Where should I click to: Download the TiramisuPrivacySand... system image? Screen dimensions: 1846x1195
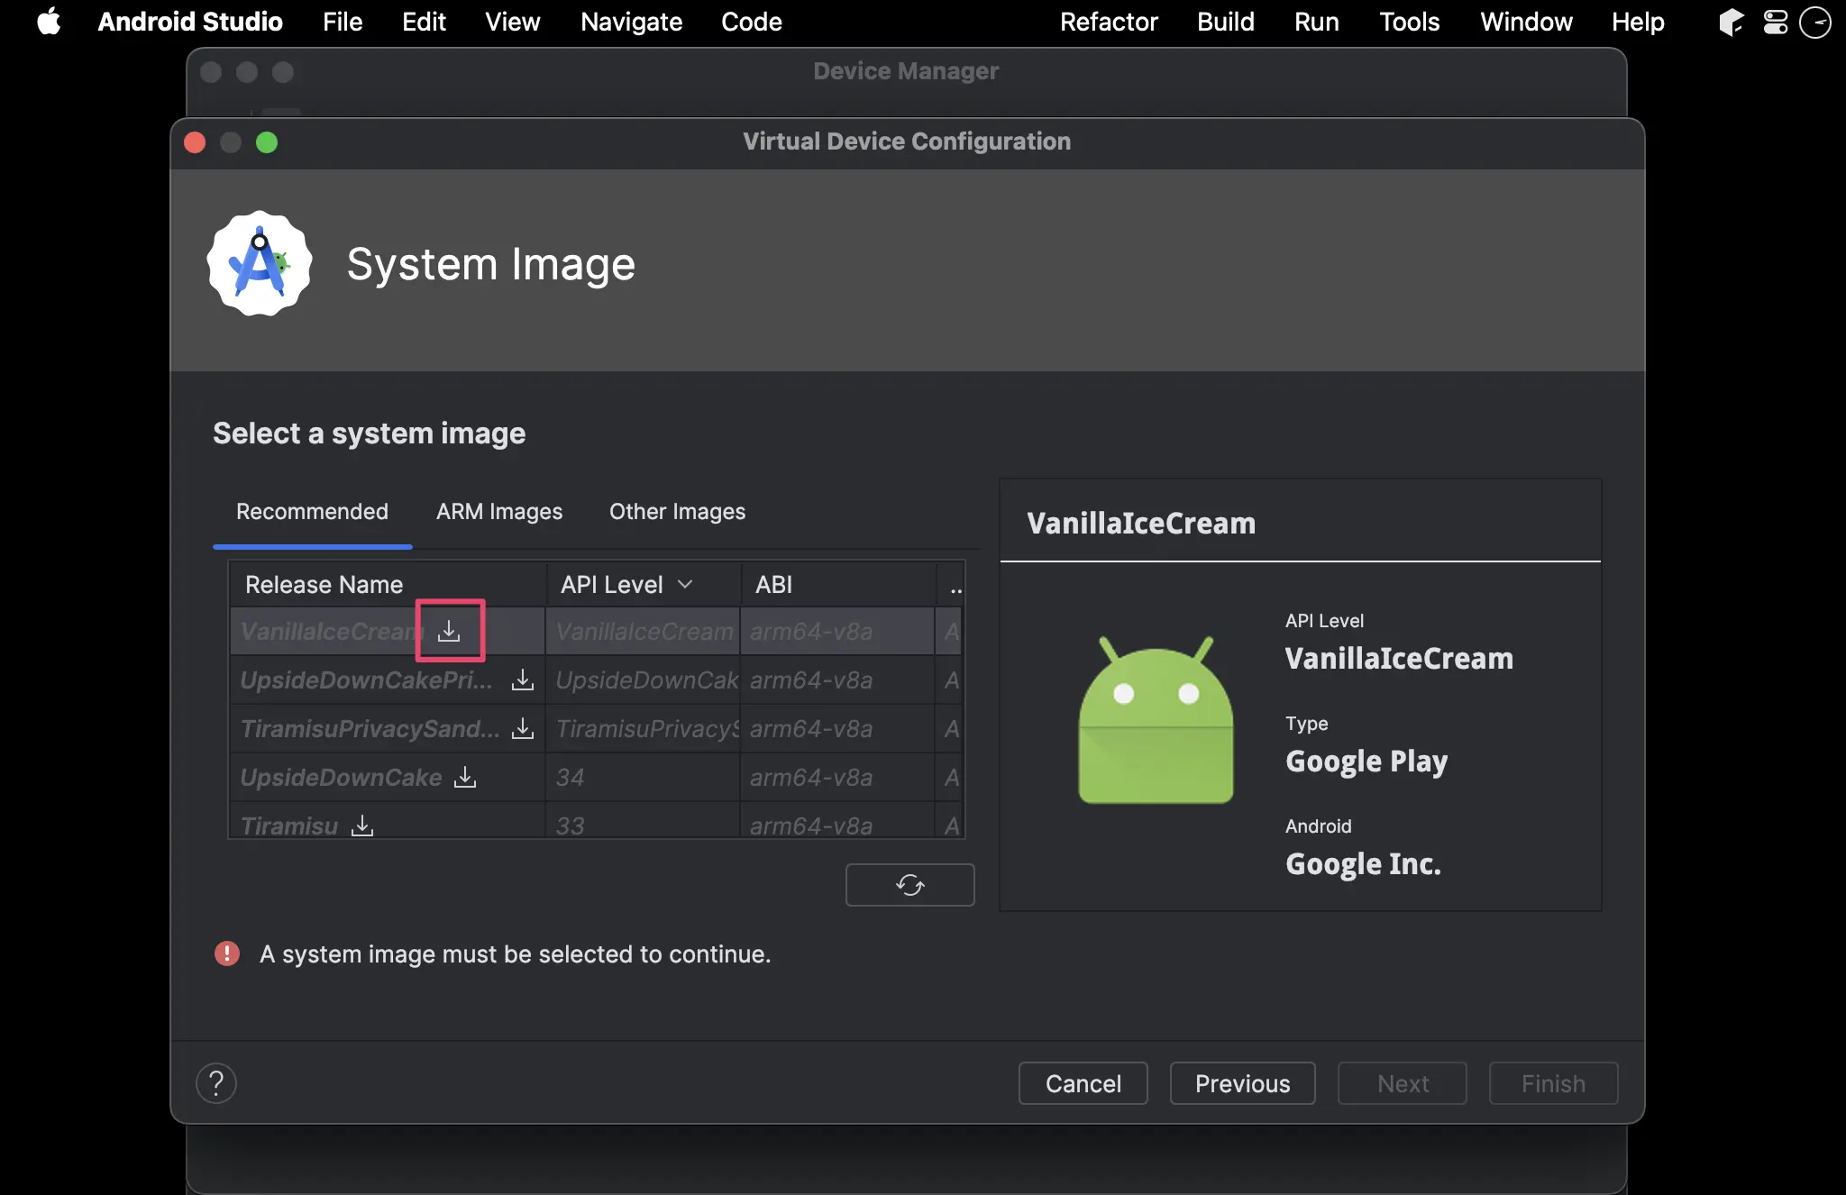coord(523,728)
